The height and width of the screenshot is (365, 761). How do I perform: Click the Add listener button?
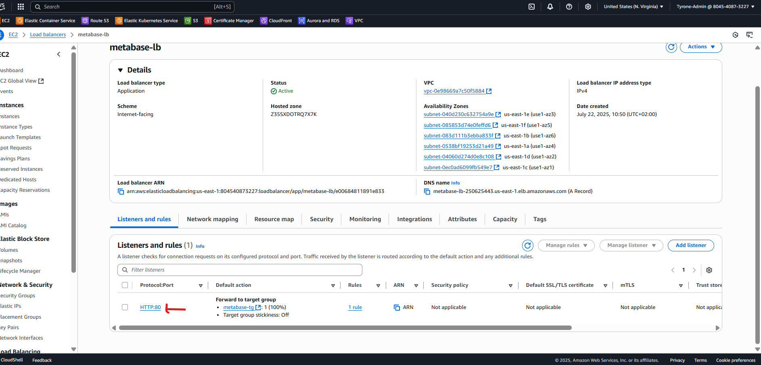point(691,245)
